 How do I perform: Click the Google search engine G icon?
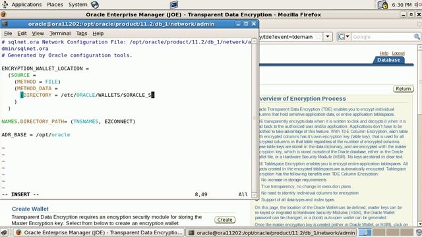pos(342,37)
